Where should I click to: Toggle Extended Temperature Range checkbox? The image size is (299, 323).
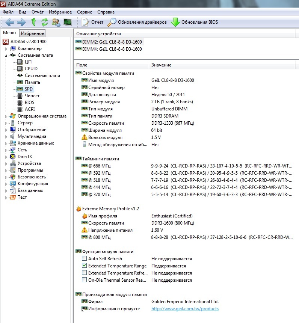click(85, 266)
